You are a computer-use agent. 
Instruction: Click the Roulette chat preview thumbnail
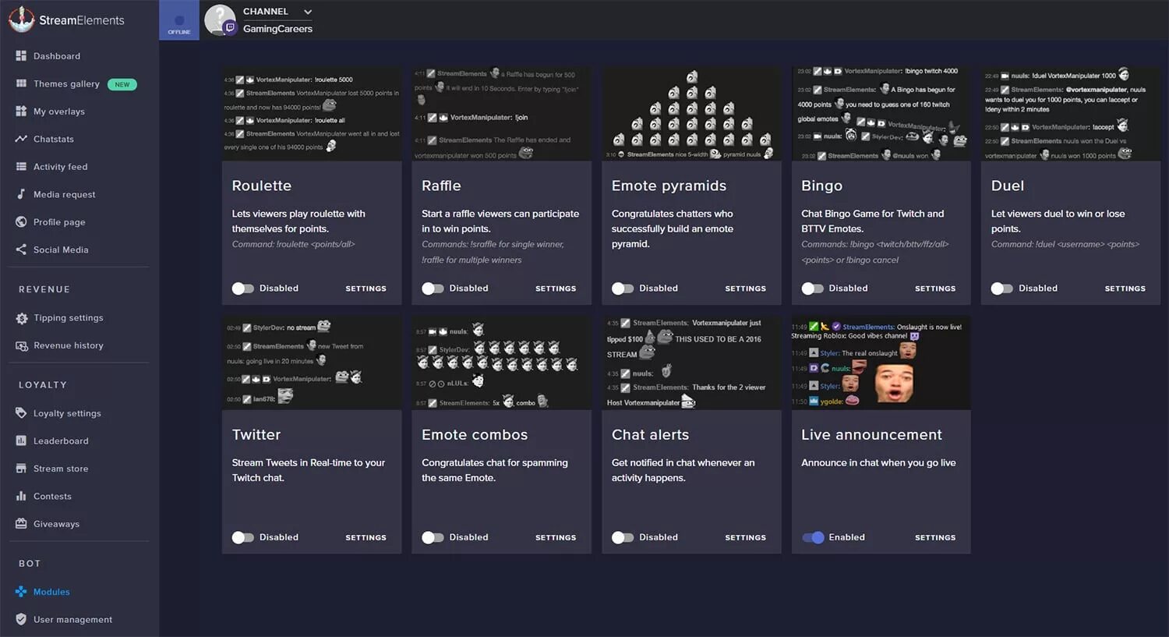coord(312,114)
